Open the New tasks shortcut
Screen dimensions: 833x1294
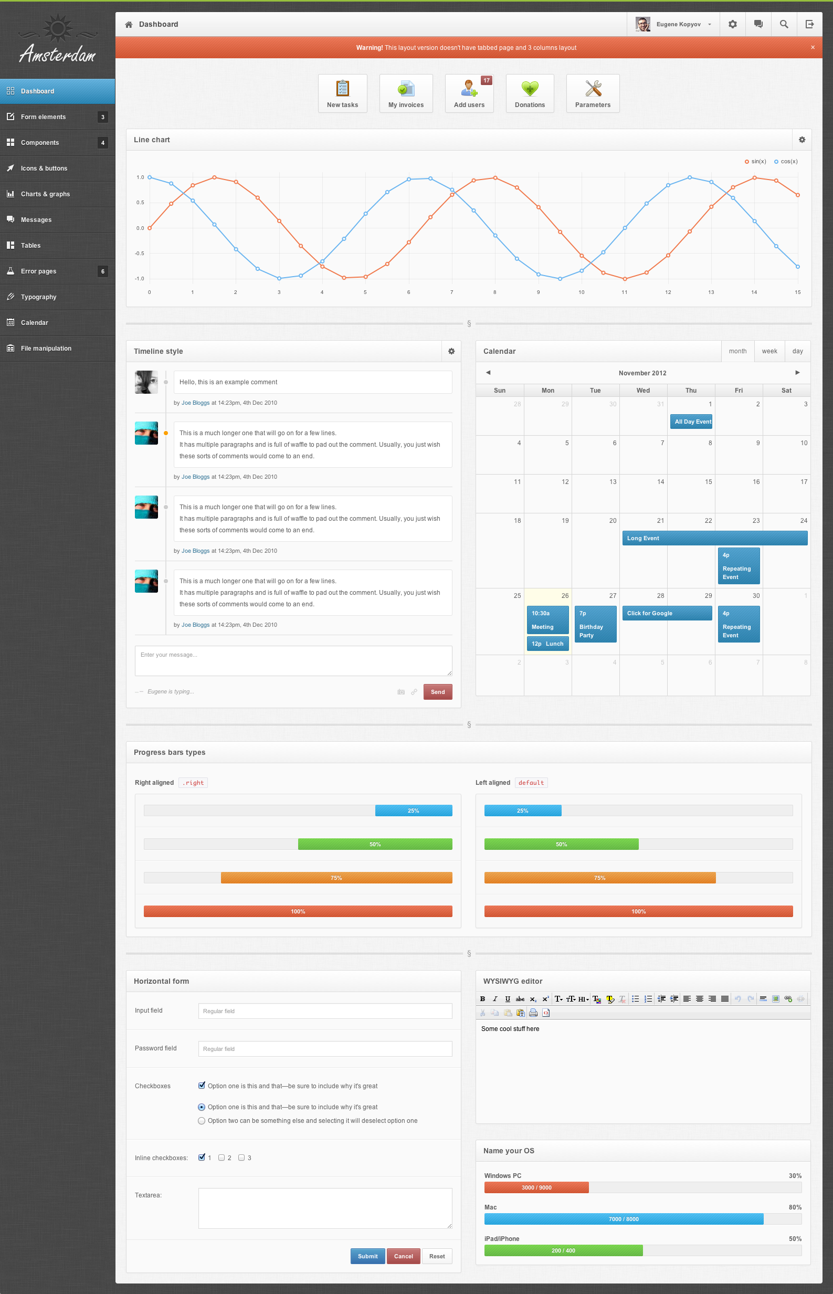[342, 93]
